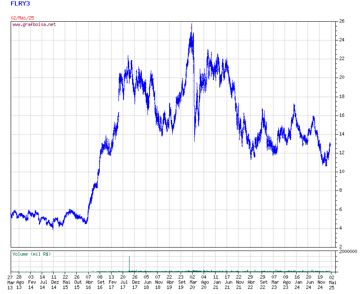
Task: Click the 23 Set 19 date label
Action: (x=181, y=282)
